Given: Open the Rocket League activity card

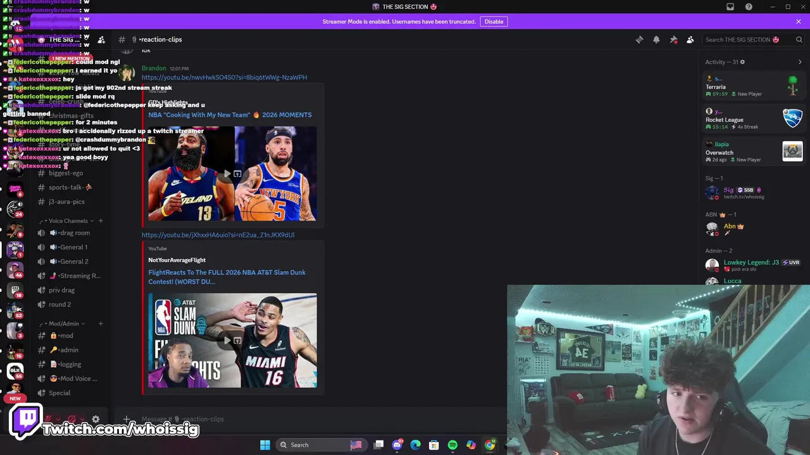Looking at the screenshot, I should point(754,119).
